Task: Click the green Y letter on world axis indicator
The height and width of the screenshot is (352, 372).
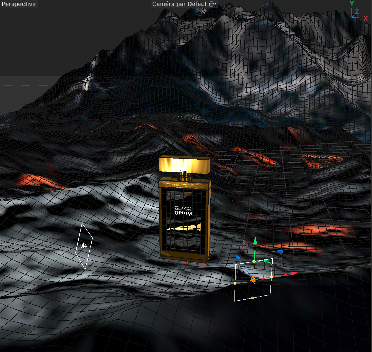Action: pyautogui.click(x=352, y=3)
